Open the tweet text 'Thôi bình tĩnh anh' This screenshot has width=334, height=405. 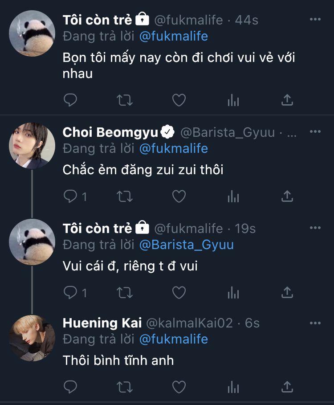[118, 360]
